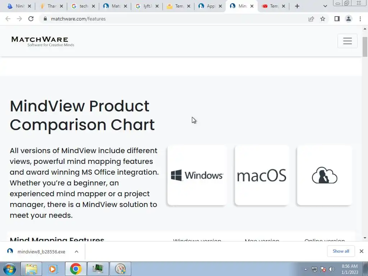Click the page vertical scrollbar thumb
The height and width of the screenshot is (276, 368).
click(x=365, y=47)
